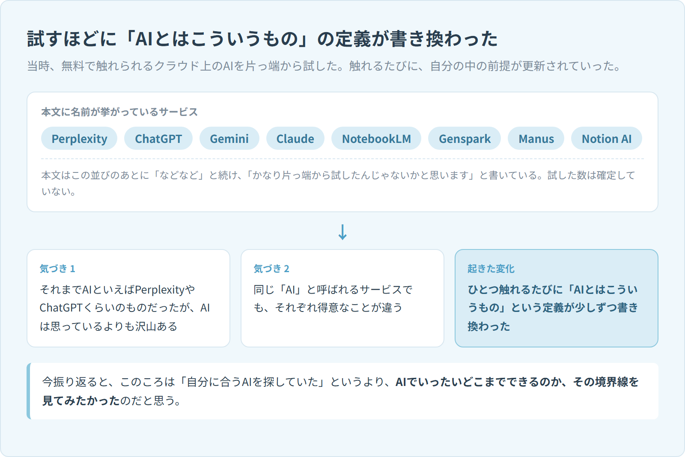
Task: Click the 気づき 1 label
Action: pyautogui.click(x=57, y=268)
